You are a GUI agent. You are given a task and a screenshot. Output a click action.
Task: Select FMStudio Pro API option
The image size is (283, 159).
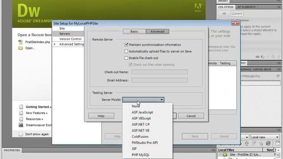point(145,143)
